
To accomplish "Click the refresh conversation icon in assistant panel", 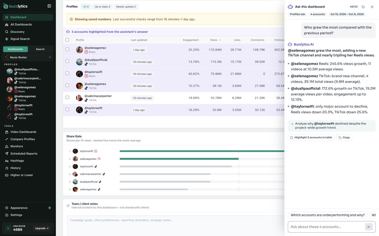I will point(363,7).
